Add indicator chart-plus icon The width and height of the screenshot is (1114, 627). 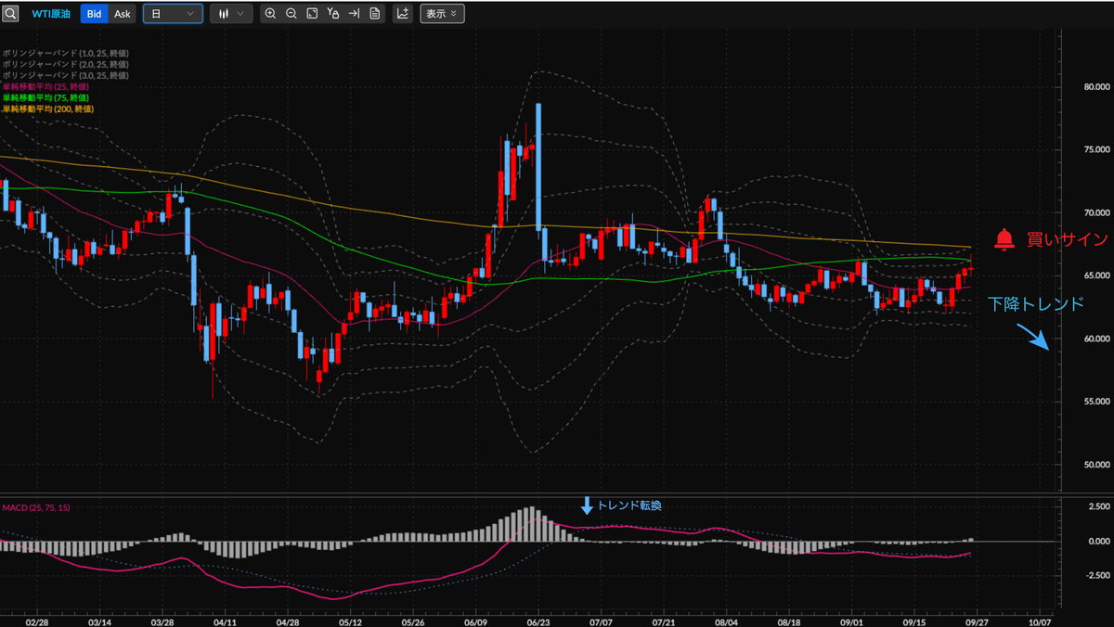click(403, 14)
